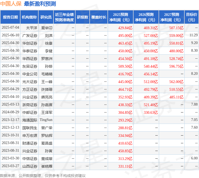The width and height of the screenshot is (199, 178).
Task: Select institution 广发证券
Action: [x=30, y=36]
